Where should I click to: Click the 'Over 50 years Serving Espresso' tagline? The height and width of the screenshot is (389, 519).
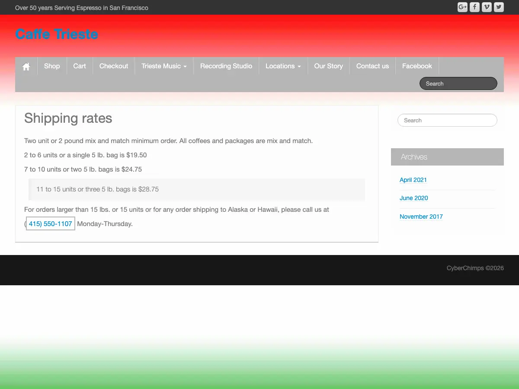(x=82, y=8)
